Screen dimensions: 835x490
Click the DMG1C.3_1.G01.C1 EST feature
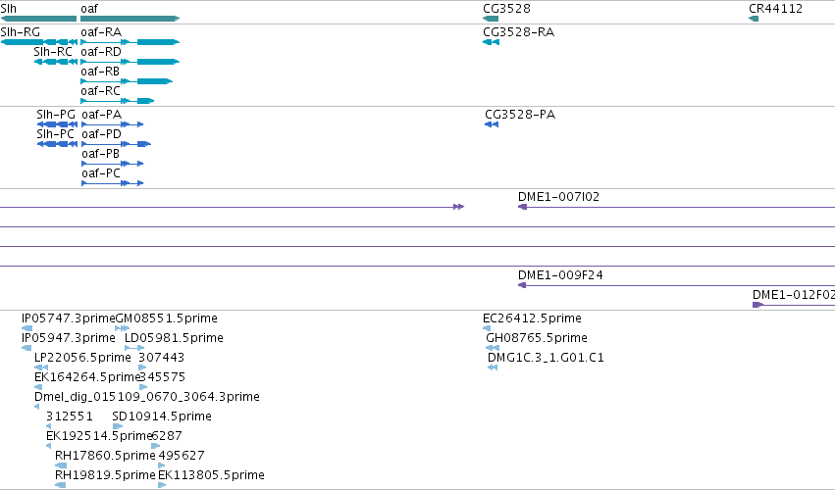[493, 367]
